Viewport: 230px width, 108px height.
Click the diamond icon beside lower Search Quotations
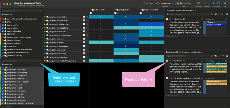(212, 56)
